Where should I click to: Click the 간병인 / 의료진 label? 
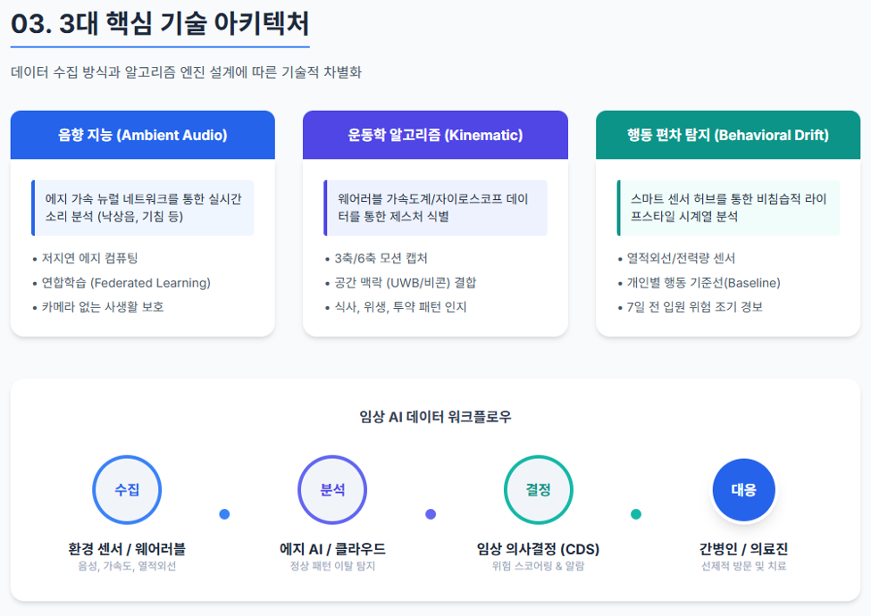[x=744, y=549]
